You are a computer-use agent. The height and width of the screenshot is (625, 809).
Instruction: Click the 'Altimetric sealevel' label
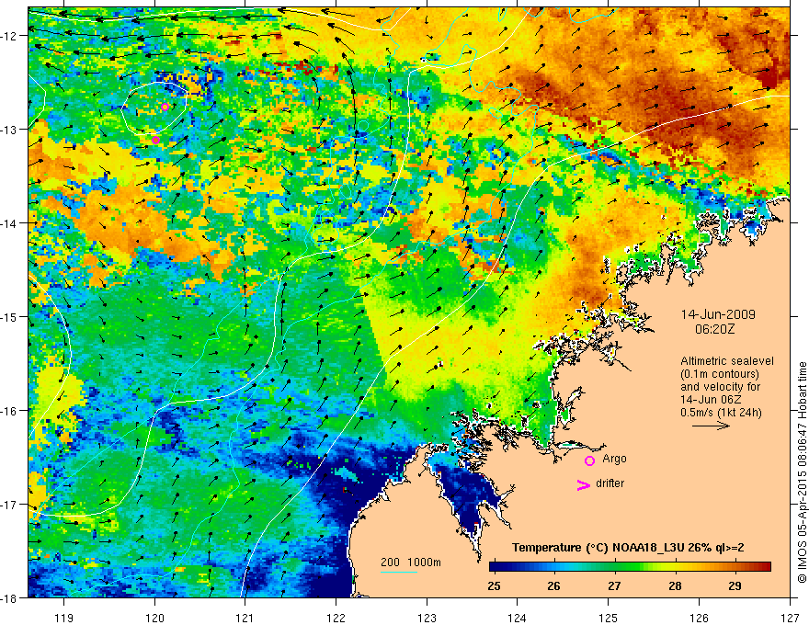point(727,361)
